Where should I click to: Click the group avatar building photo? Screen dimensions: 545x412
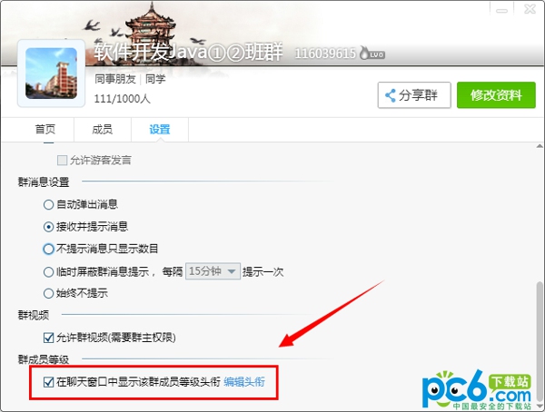51,74
